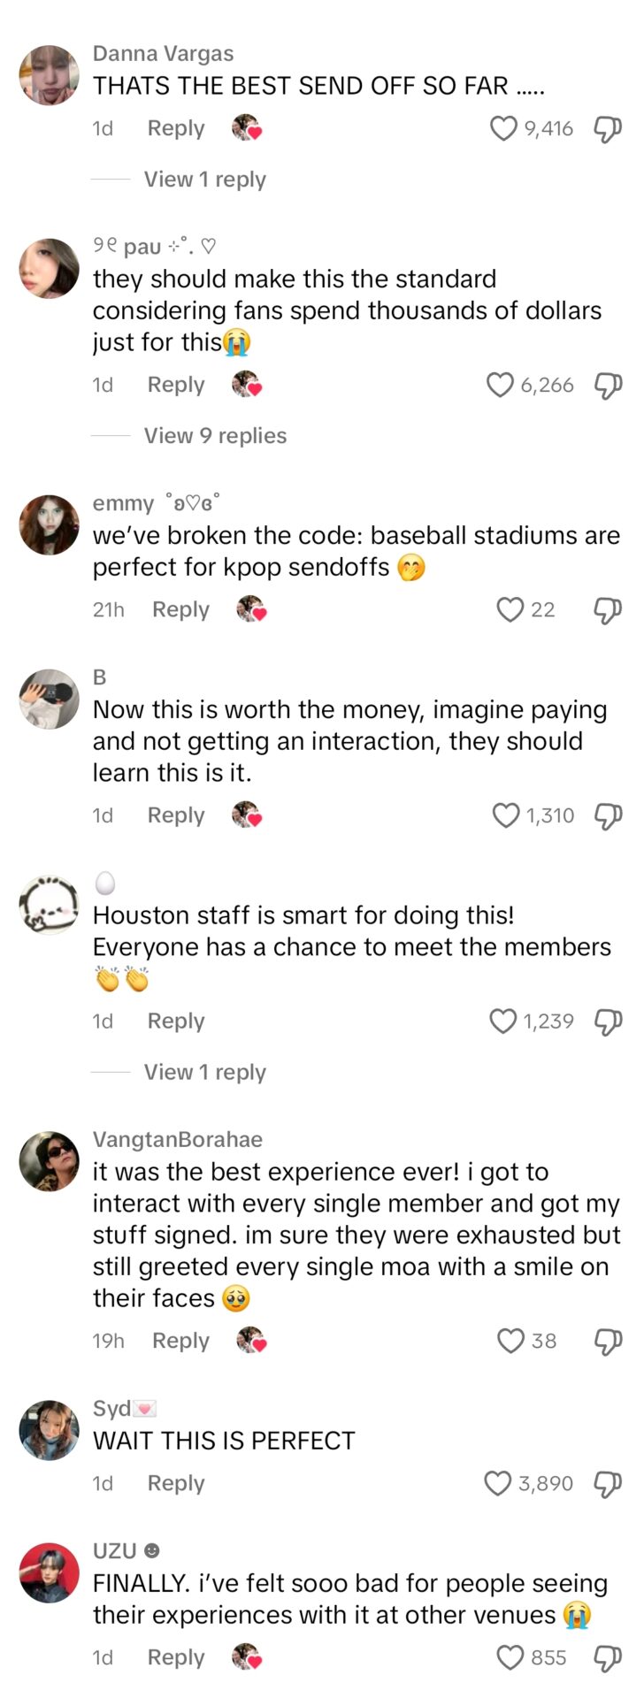The height and width of the screenshot is (1698, 644).
Task: Like Danna Vargas's comment
Action: point(503,129)
